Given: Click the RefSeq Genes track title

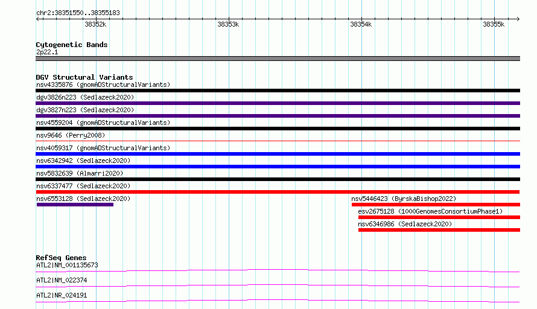Looking at the screenshot, I should (61, 258).
